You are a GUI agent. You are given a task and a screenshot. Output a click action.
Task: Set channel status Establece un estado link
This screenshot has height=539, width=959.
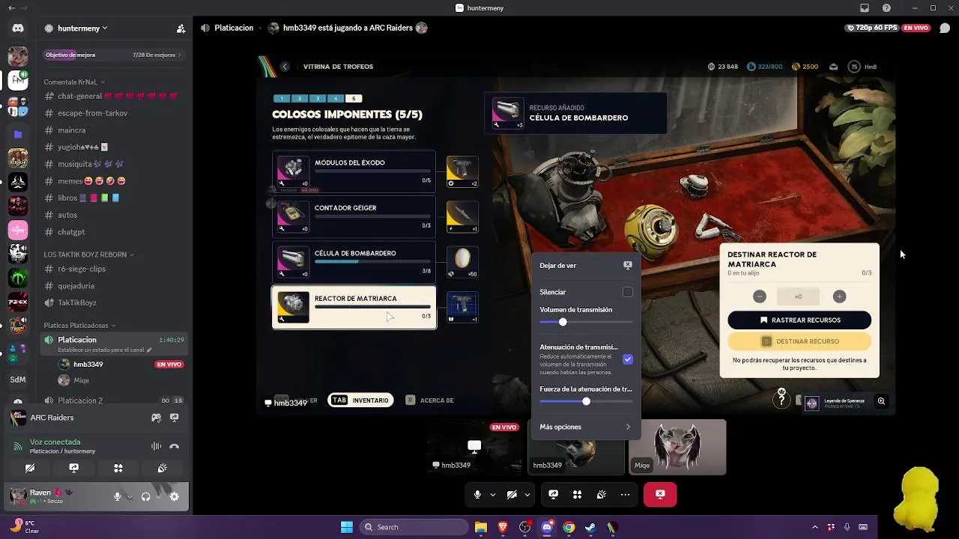[104, 350]
